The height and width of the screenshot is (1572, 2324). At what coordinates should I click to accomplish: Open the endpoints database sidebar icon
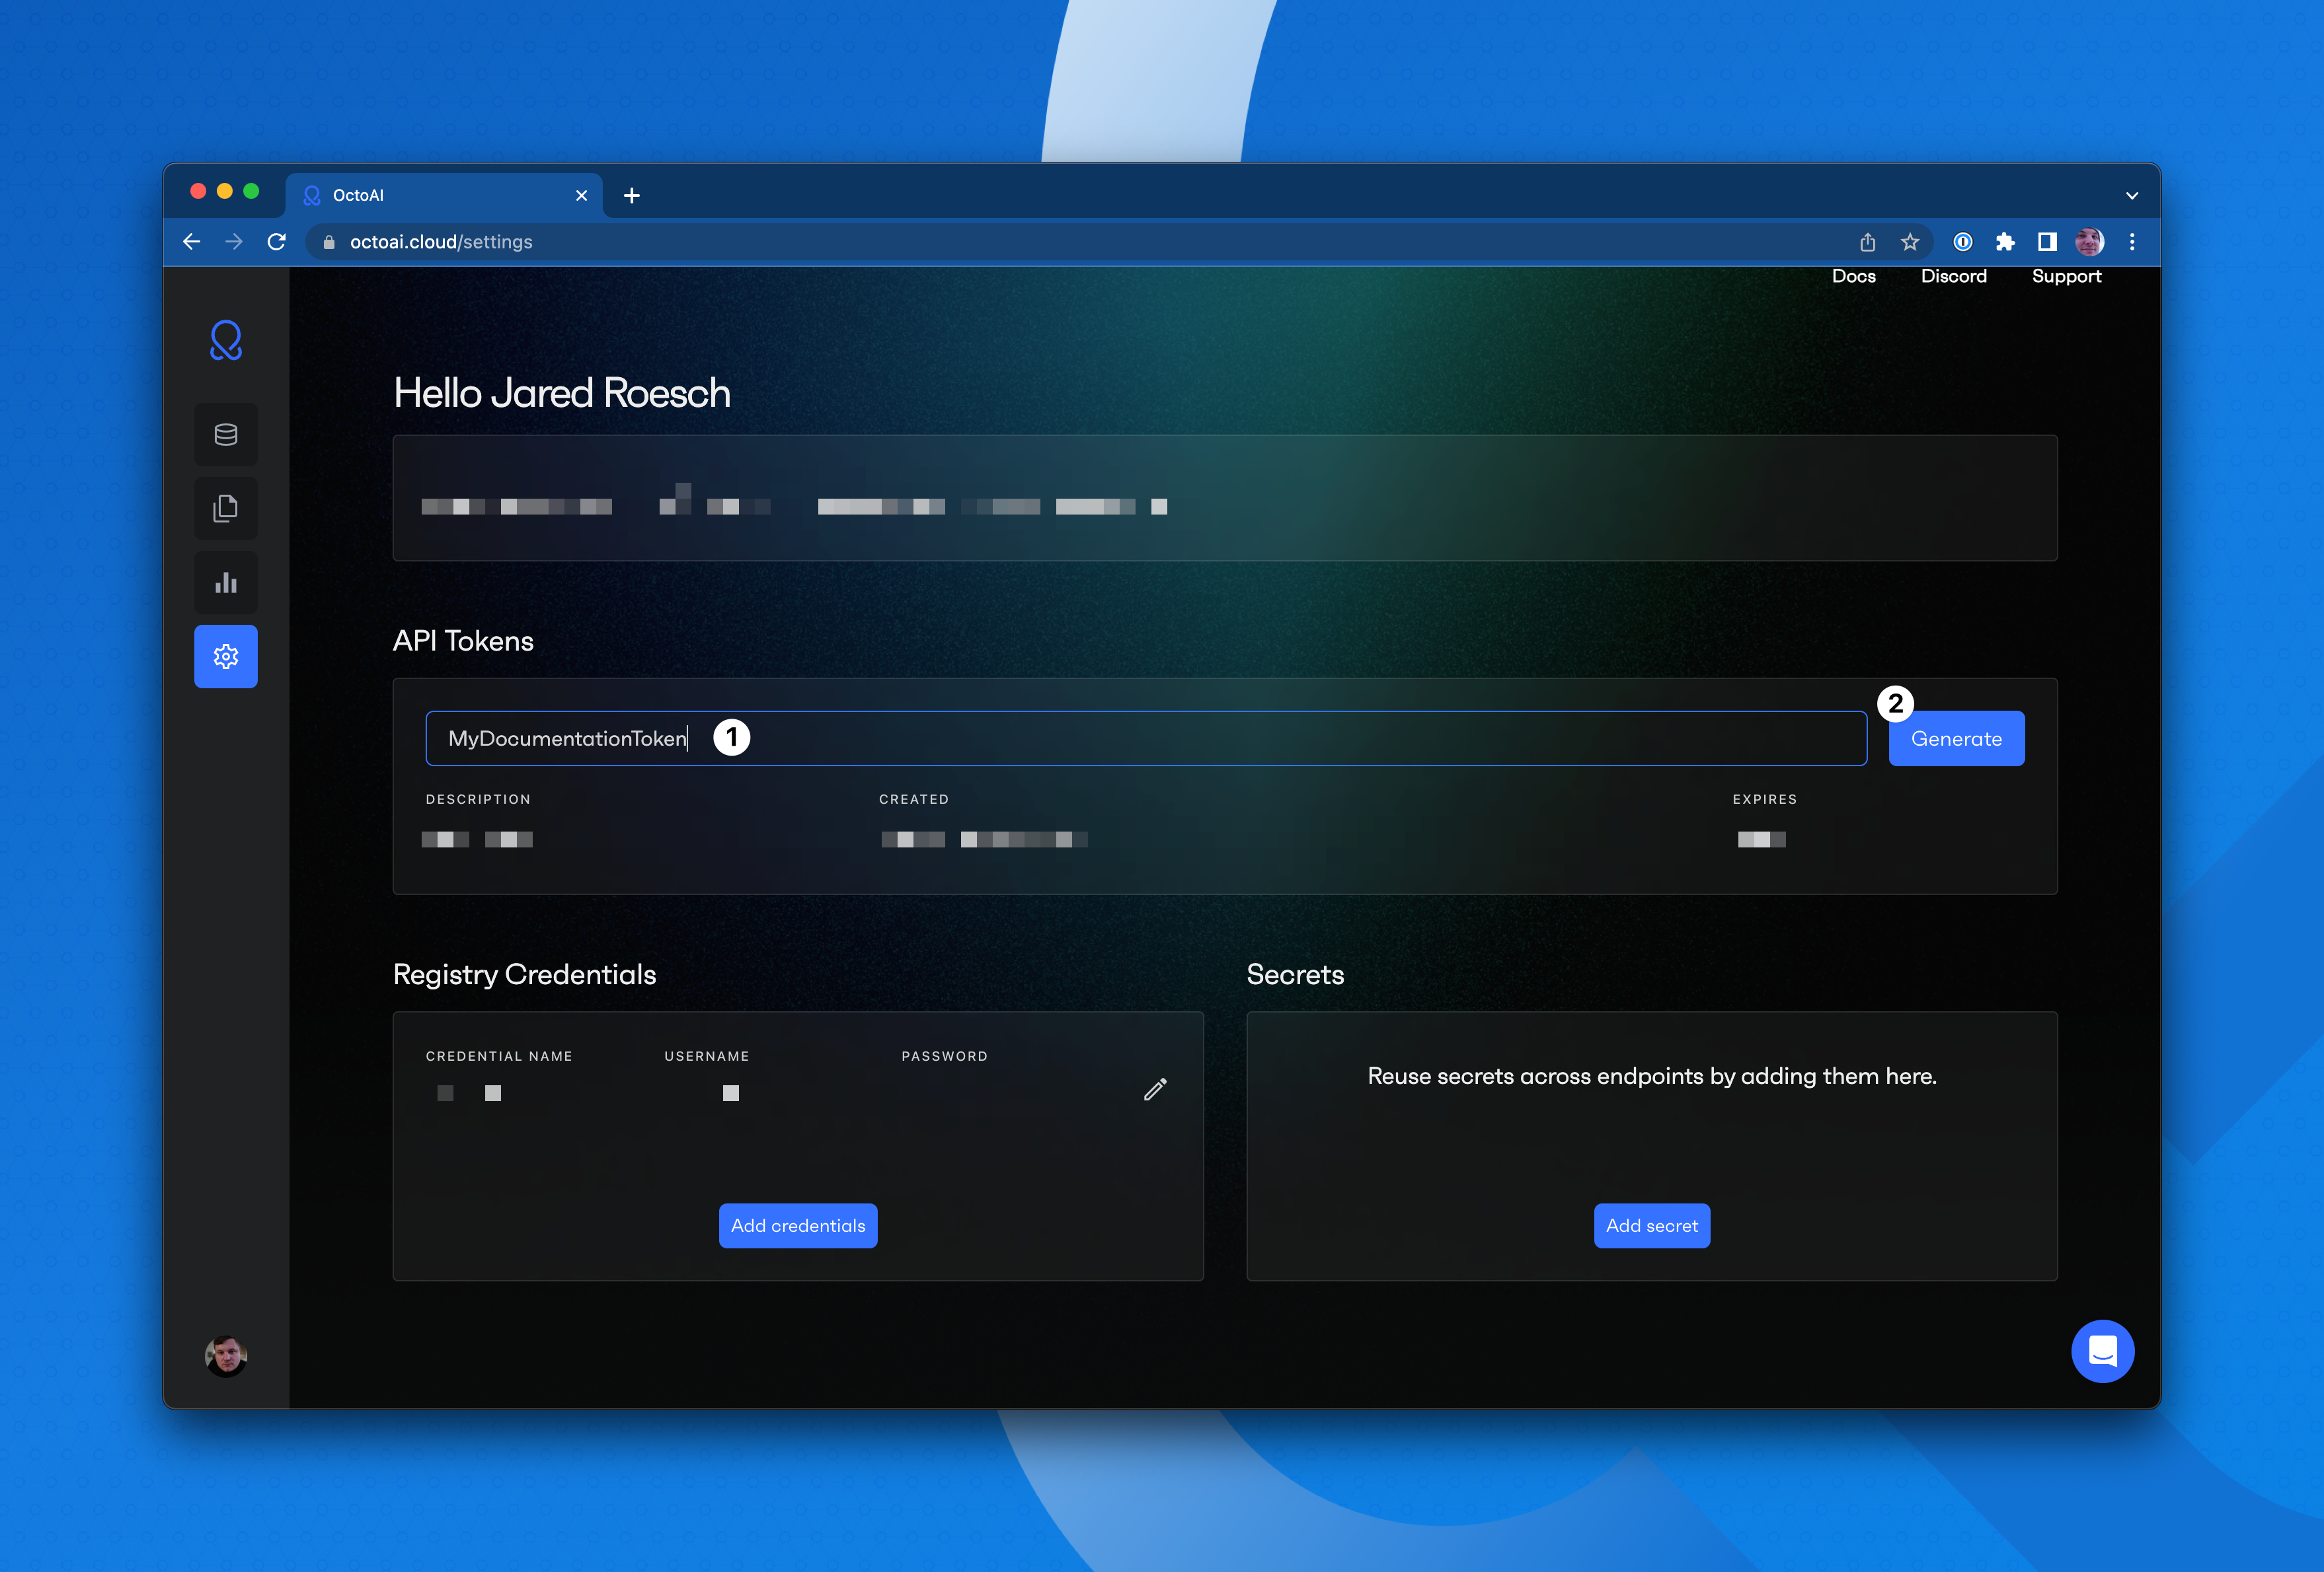(x=226, y=435)
